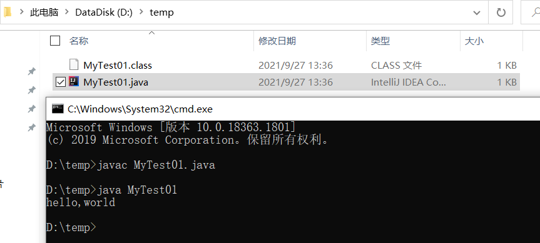The image size is (540, 243).
Task: Click the refresh button in address bar
Action: pos(501,13)
